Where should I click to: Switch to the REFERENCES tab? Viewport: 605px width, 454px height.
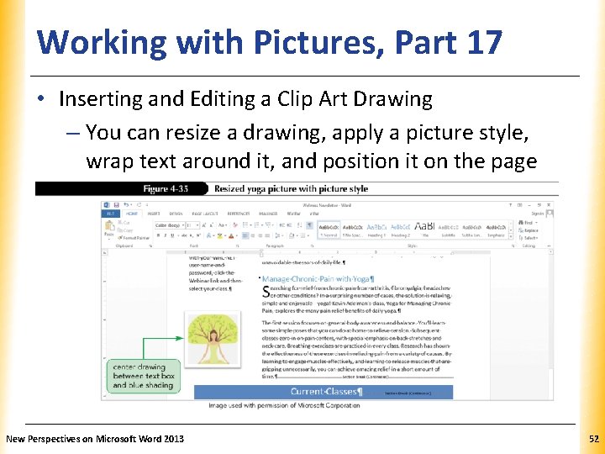coord(239,214)
